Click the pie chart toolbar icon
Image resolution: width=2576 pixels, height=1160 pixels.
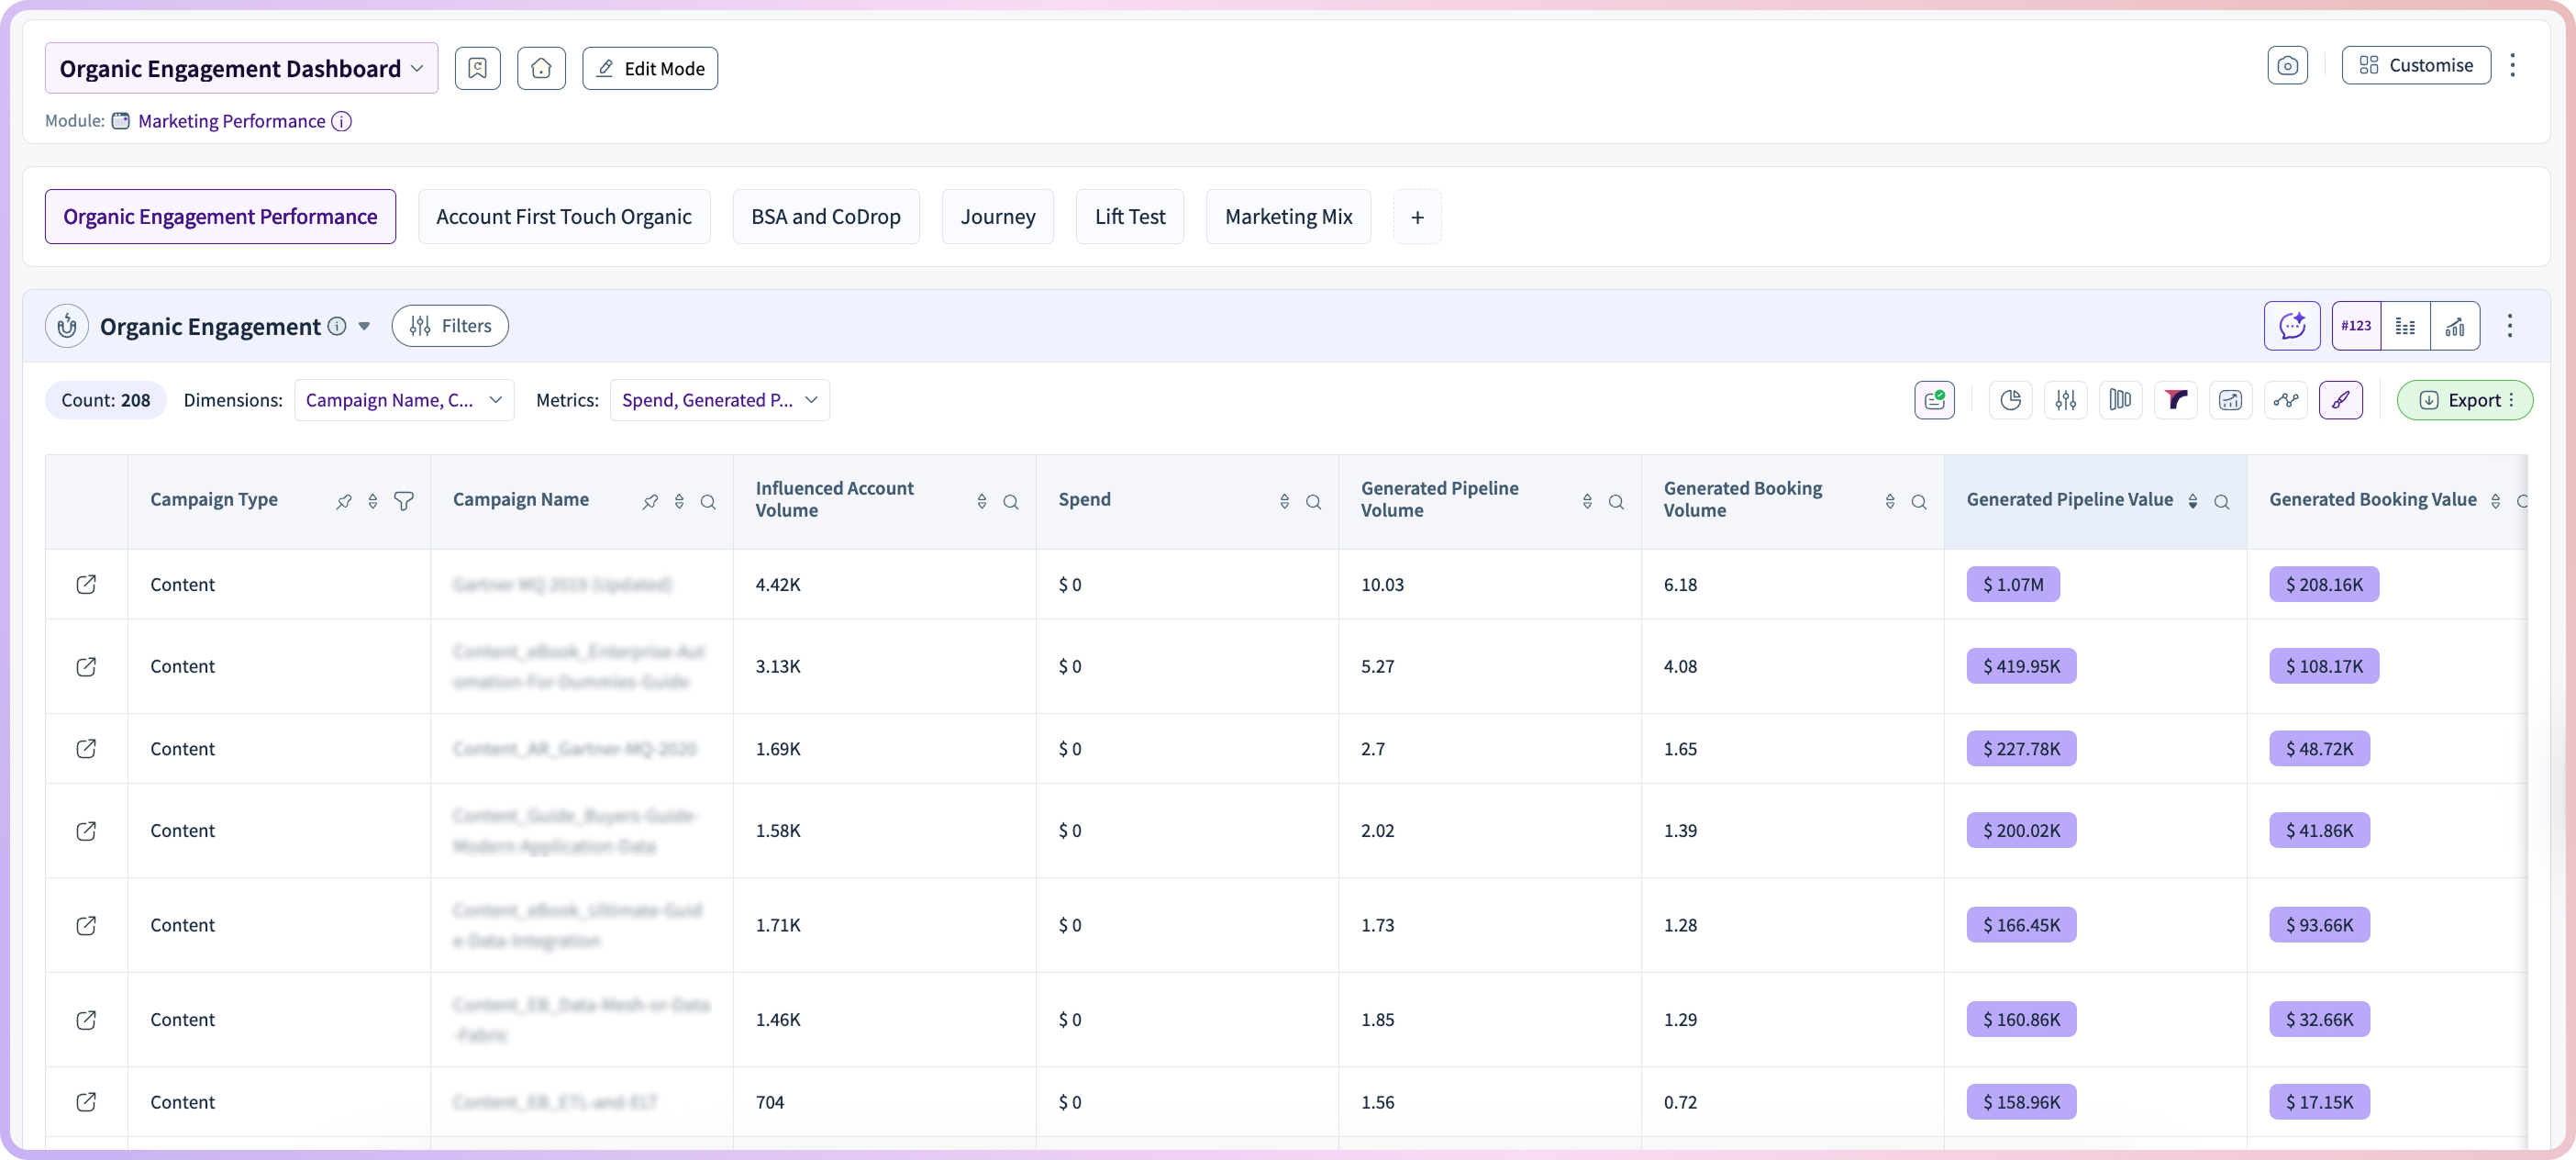[2010, 400]
